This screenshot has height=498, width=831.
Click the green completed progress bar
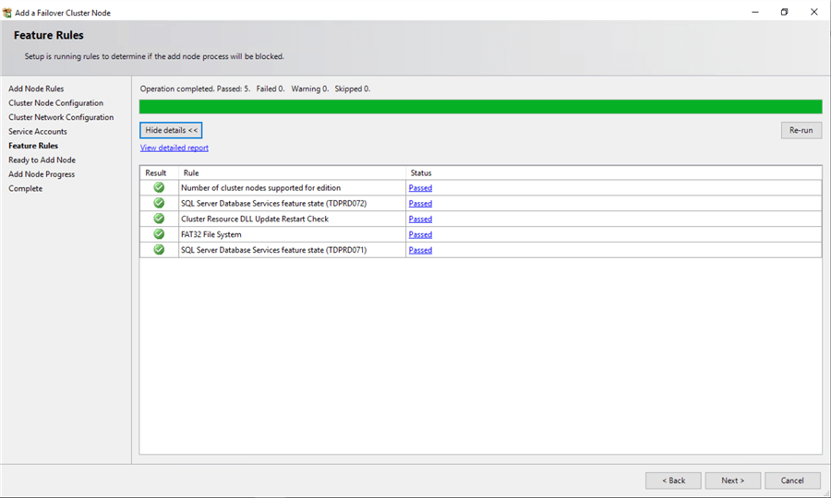click(x=480, y=106)
